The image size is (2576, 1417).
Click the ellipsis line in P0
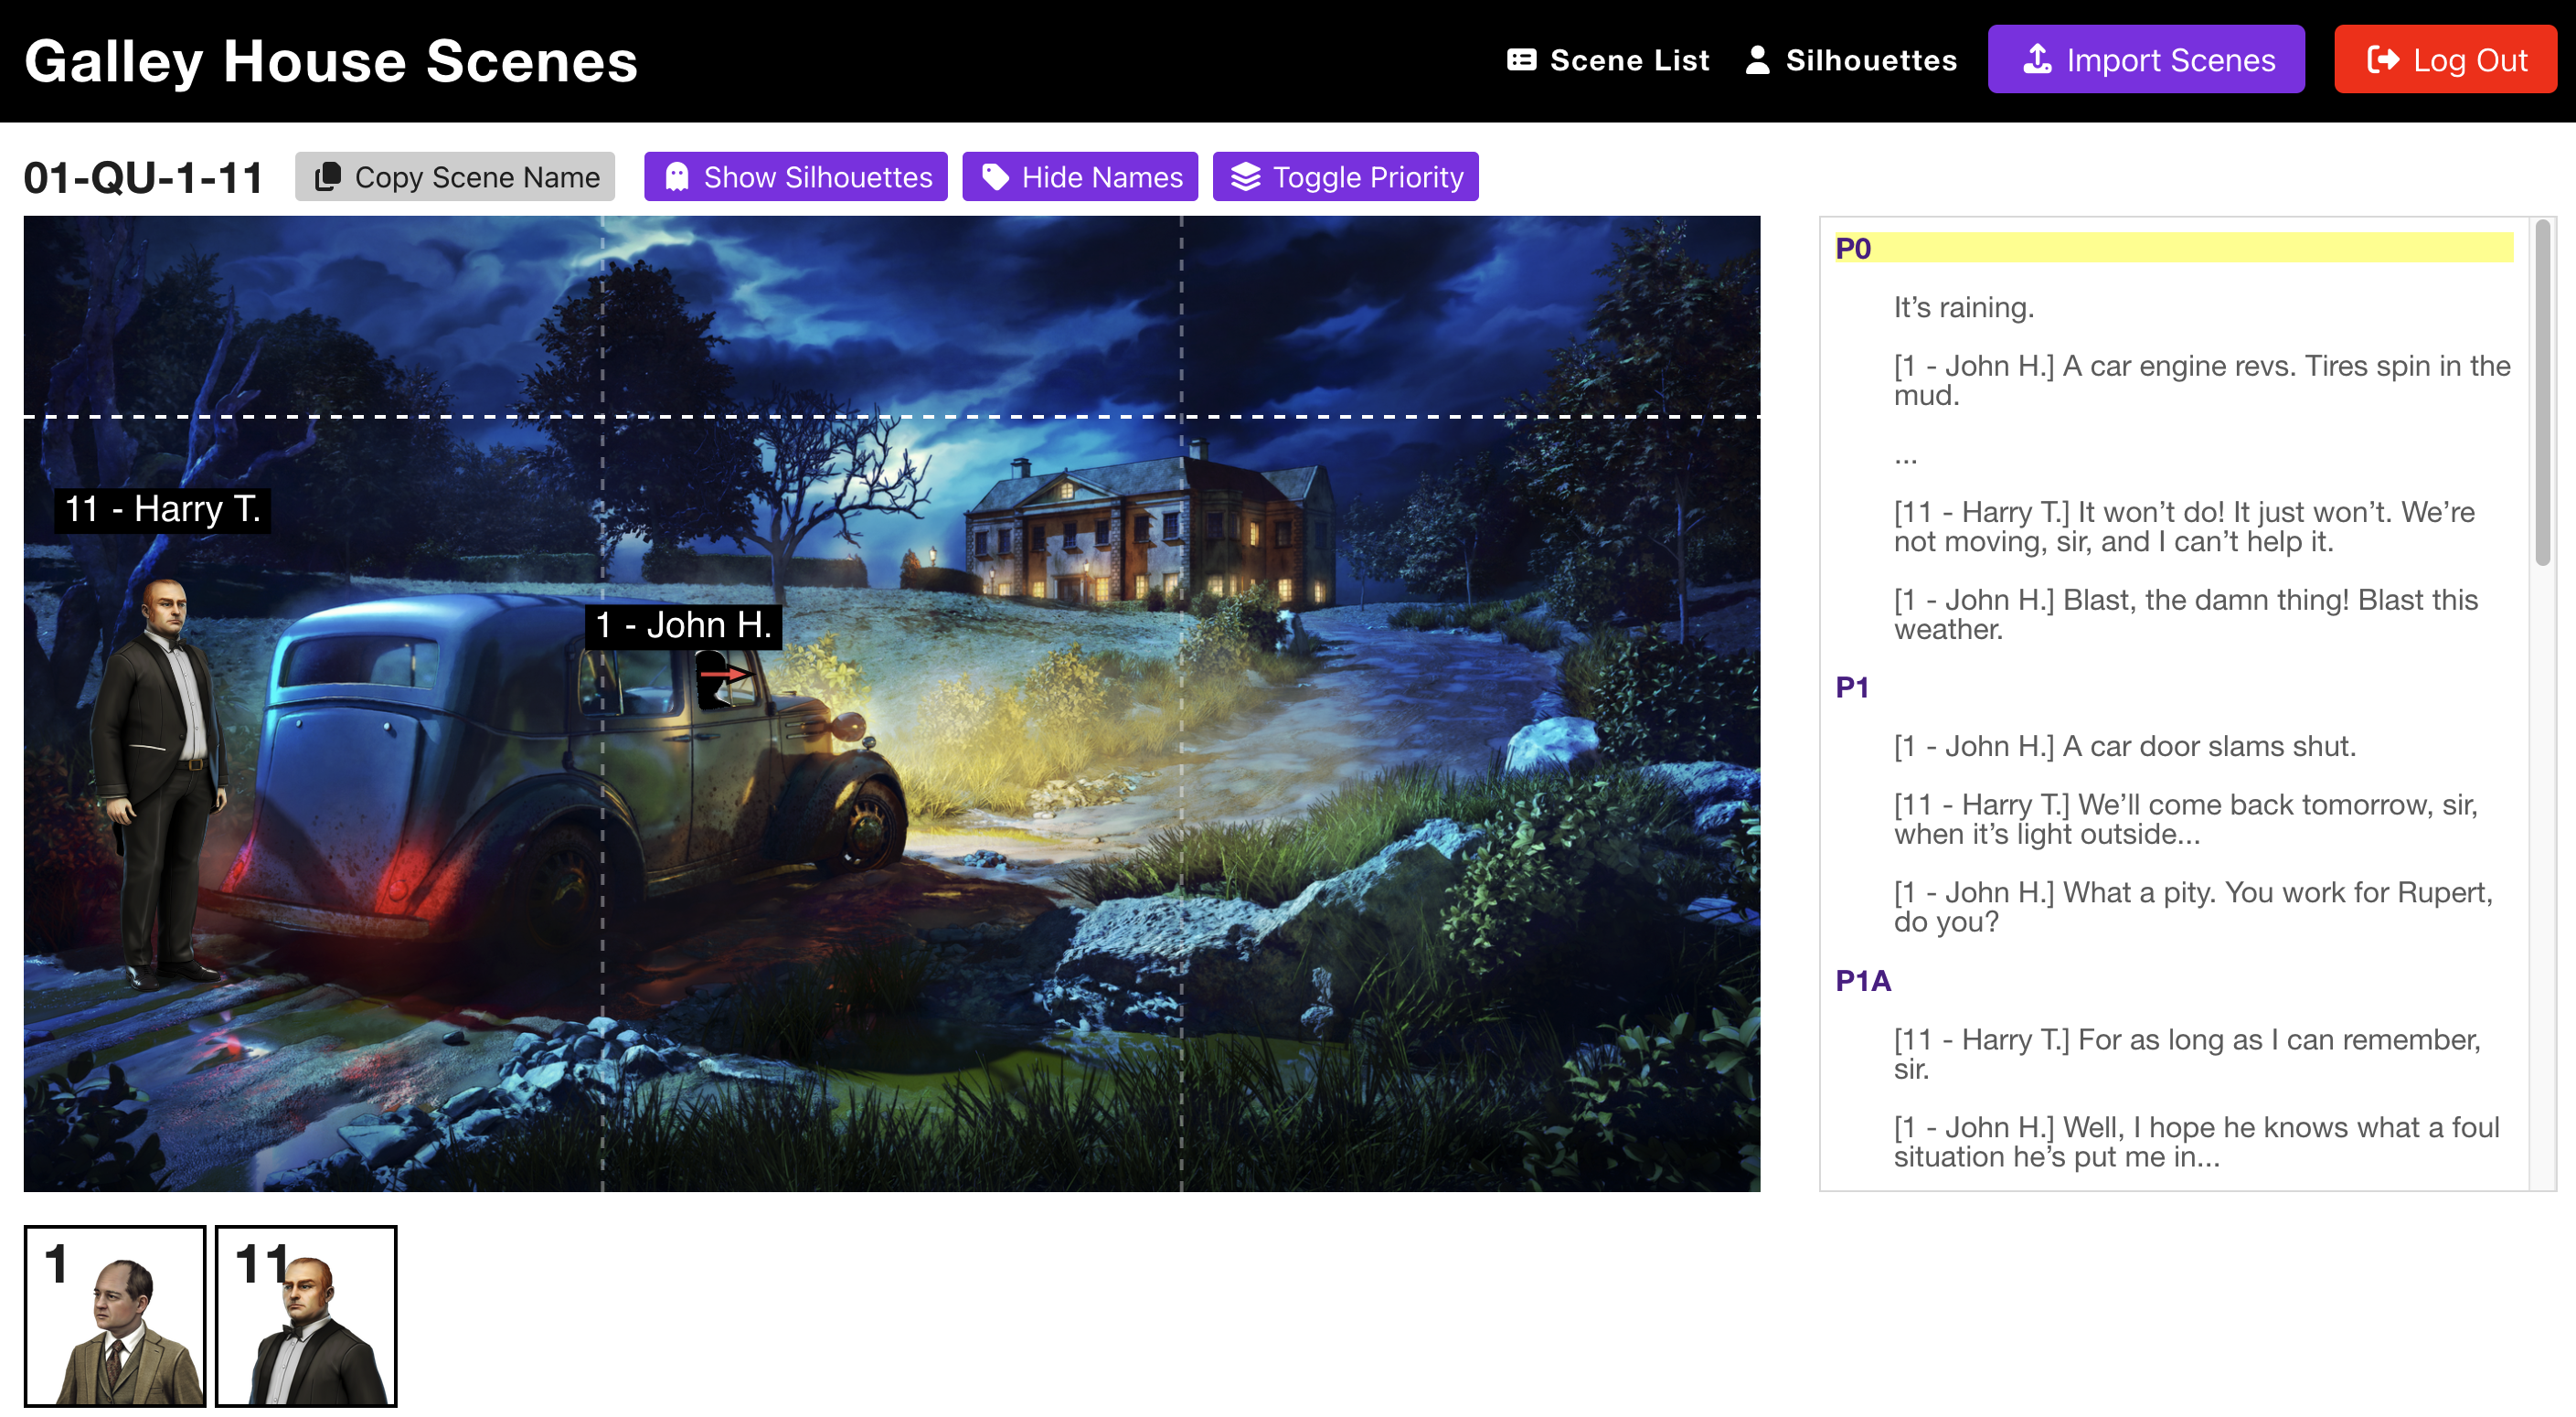(1906, 458)
